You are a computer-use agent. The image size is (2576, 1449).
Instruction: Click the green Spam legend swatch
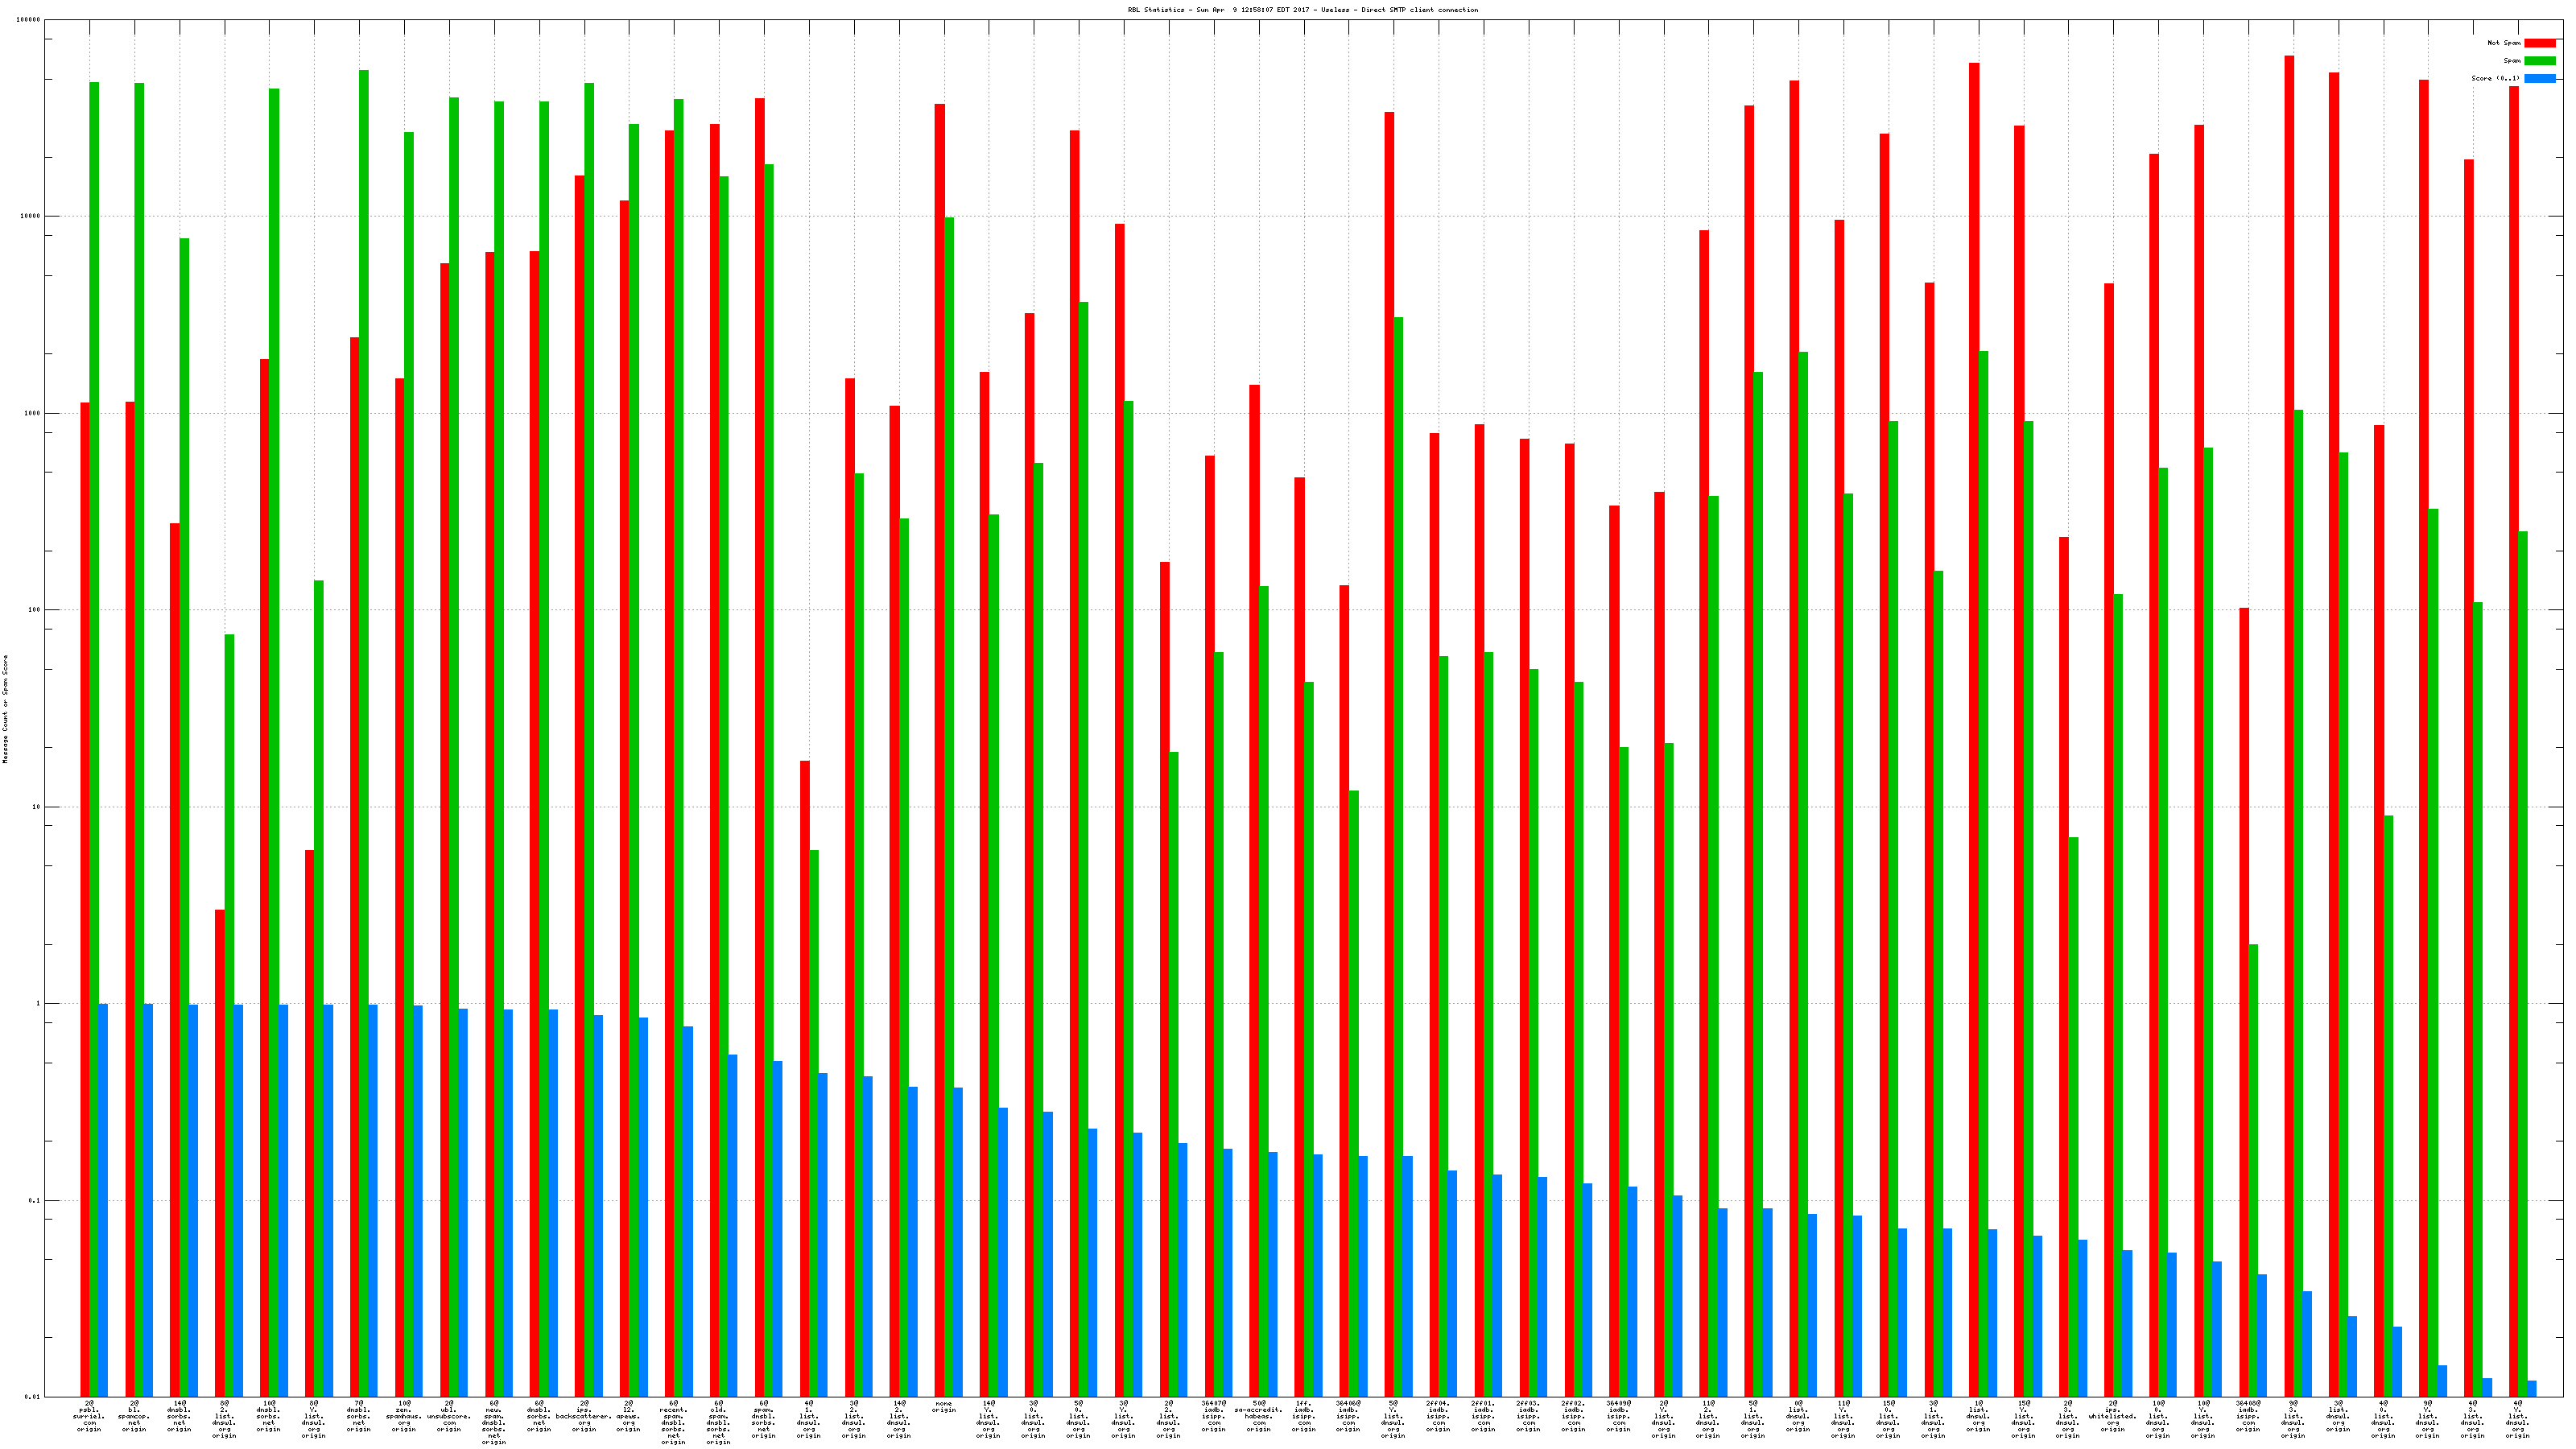[x=2539, y=61]
